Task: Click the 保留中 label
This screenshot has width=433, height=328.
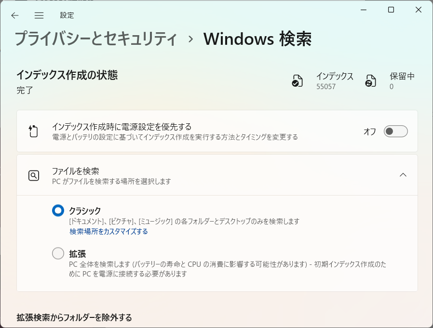Action: click(x=402, y=76)
